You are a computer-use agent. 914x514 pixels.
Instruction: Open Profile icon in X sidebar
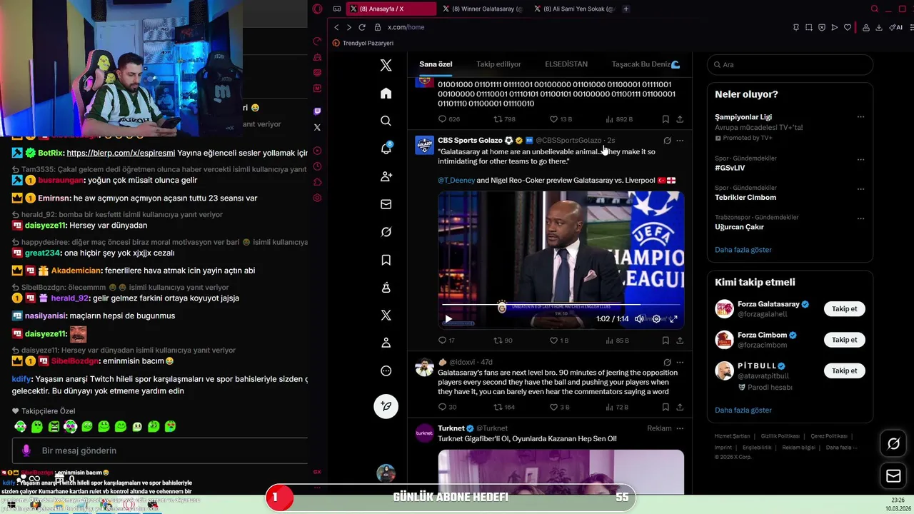pos(386,343)
